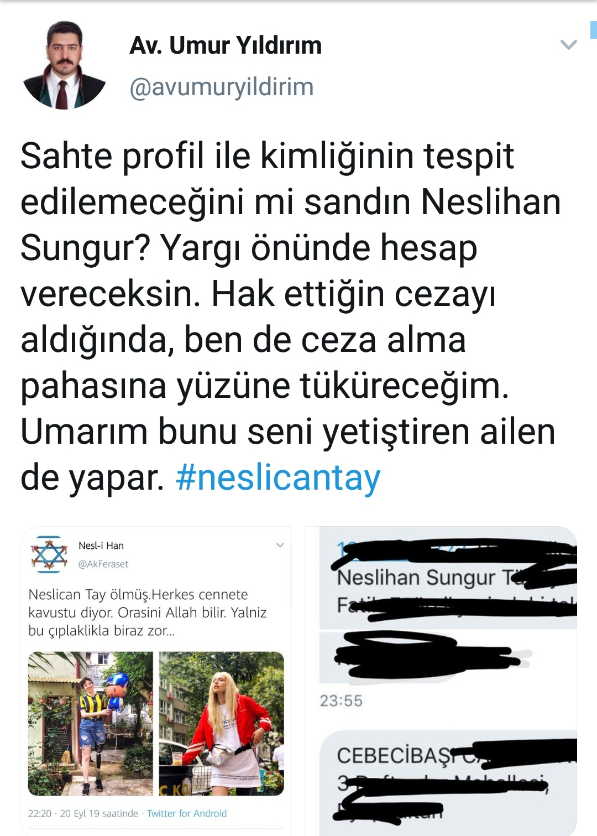Tap the Nesl-i Han star avatar icon
Viewport: 597px width, 836px height.
pyautogui.click(x=49, y=554)
